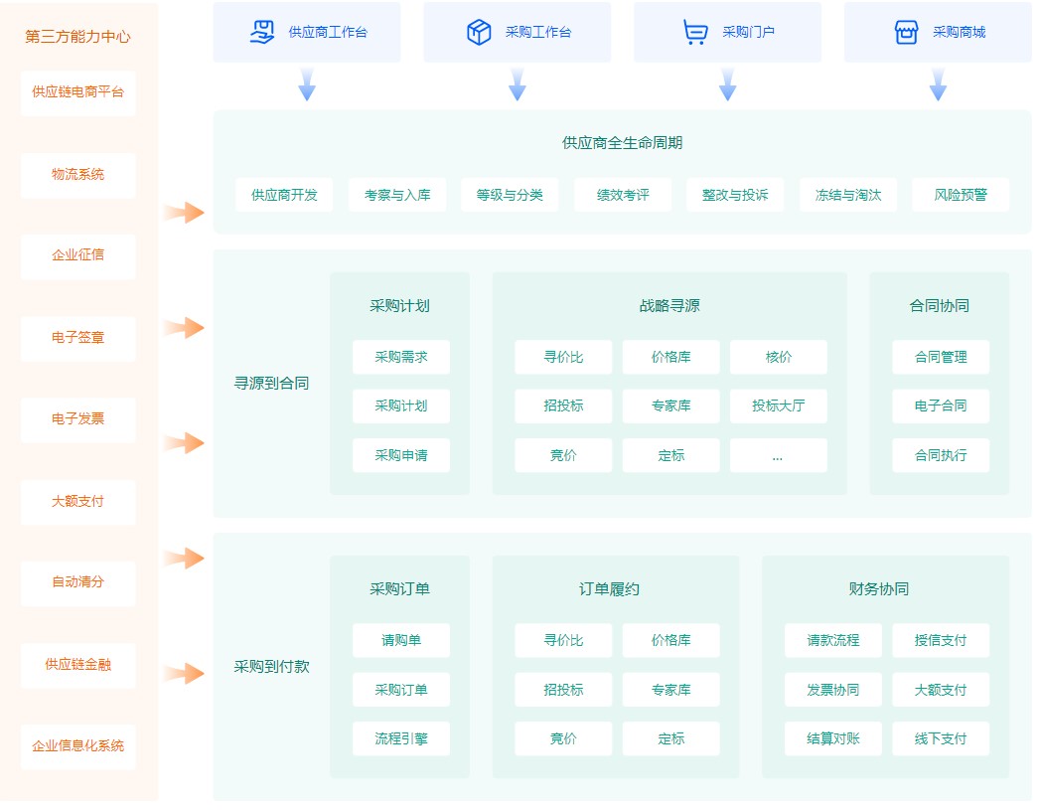Select the 采购计划 box under 采购需求

(x=401, y=405)
